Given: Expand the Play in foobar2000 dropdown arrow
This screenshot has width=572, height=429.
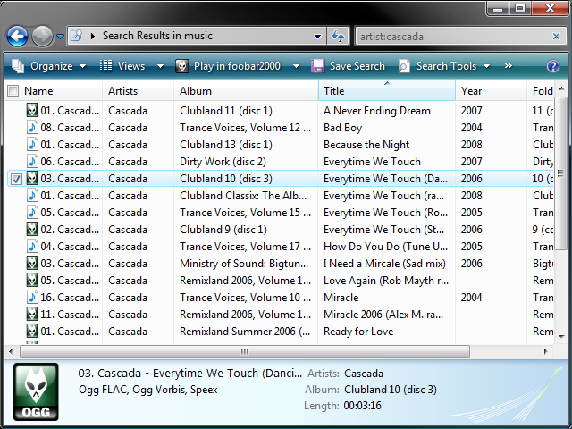Looking at the screenshot, I should pos(296,66).
